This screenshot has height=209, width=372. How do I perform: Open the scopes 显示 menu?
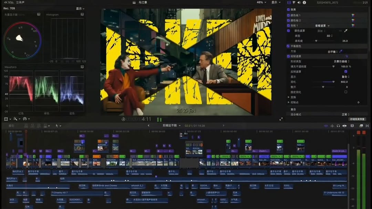(80, 9)
